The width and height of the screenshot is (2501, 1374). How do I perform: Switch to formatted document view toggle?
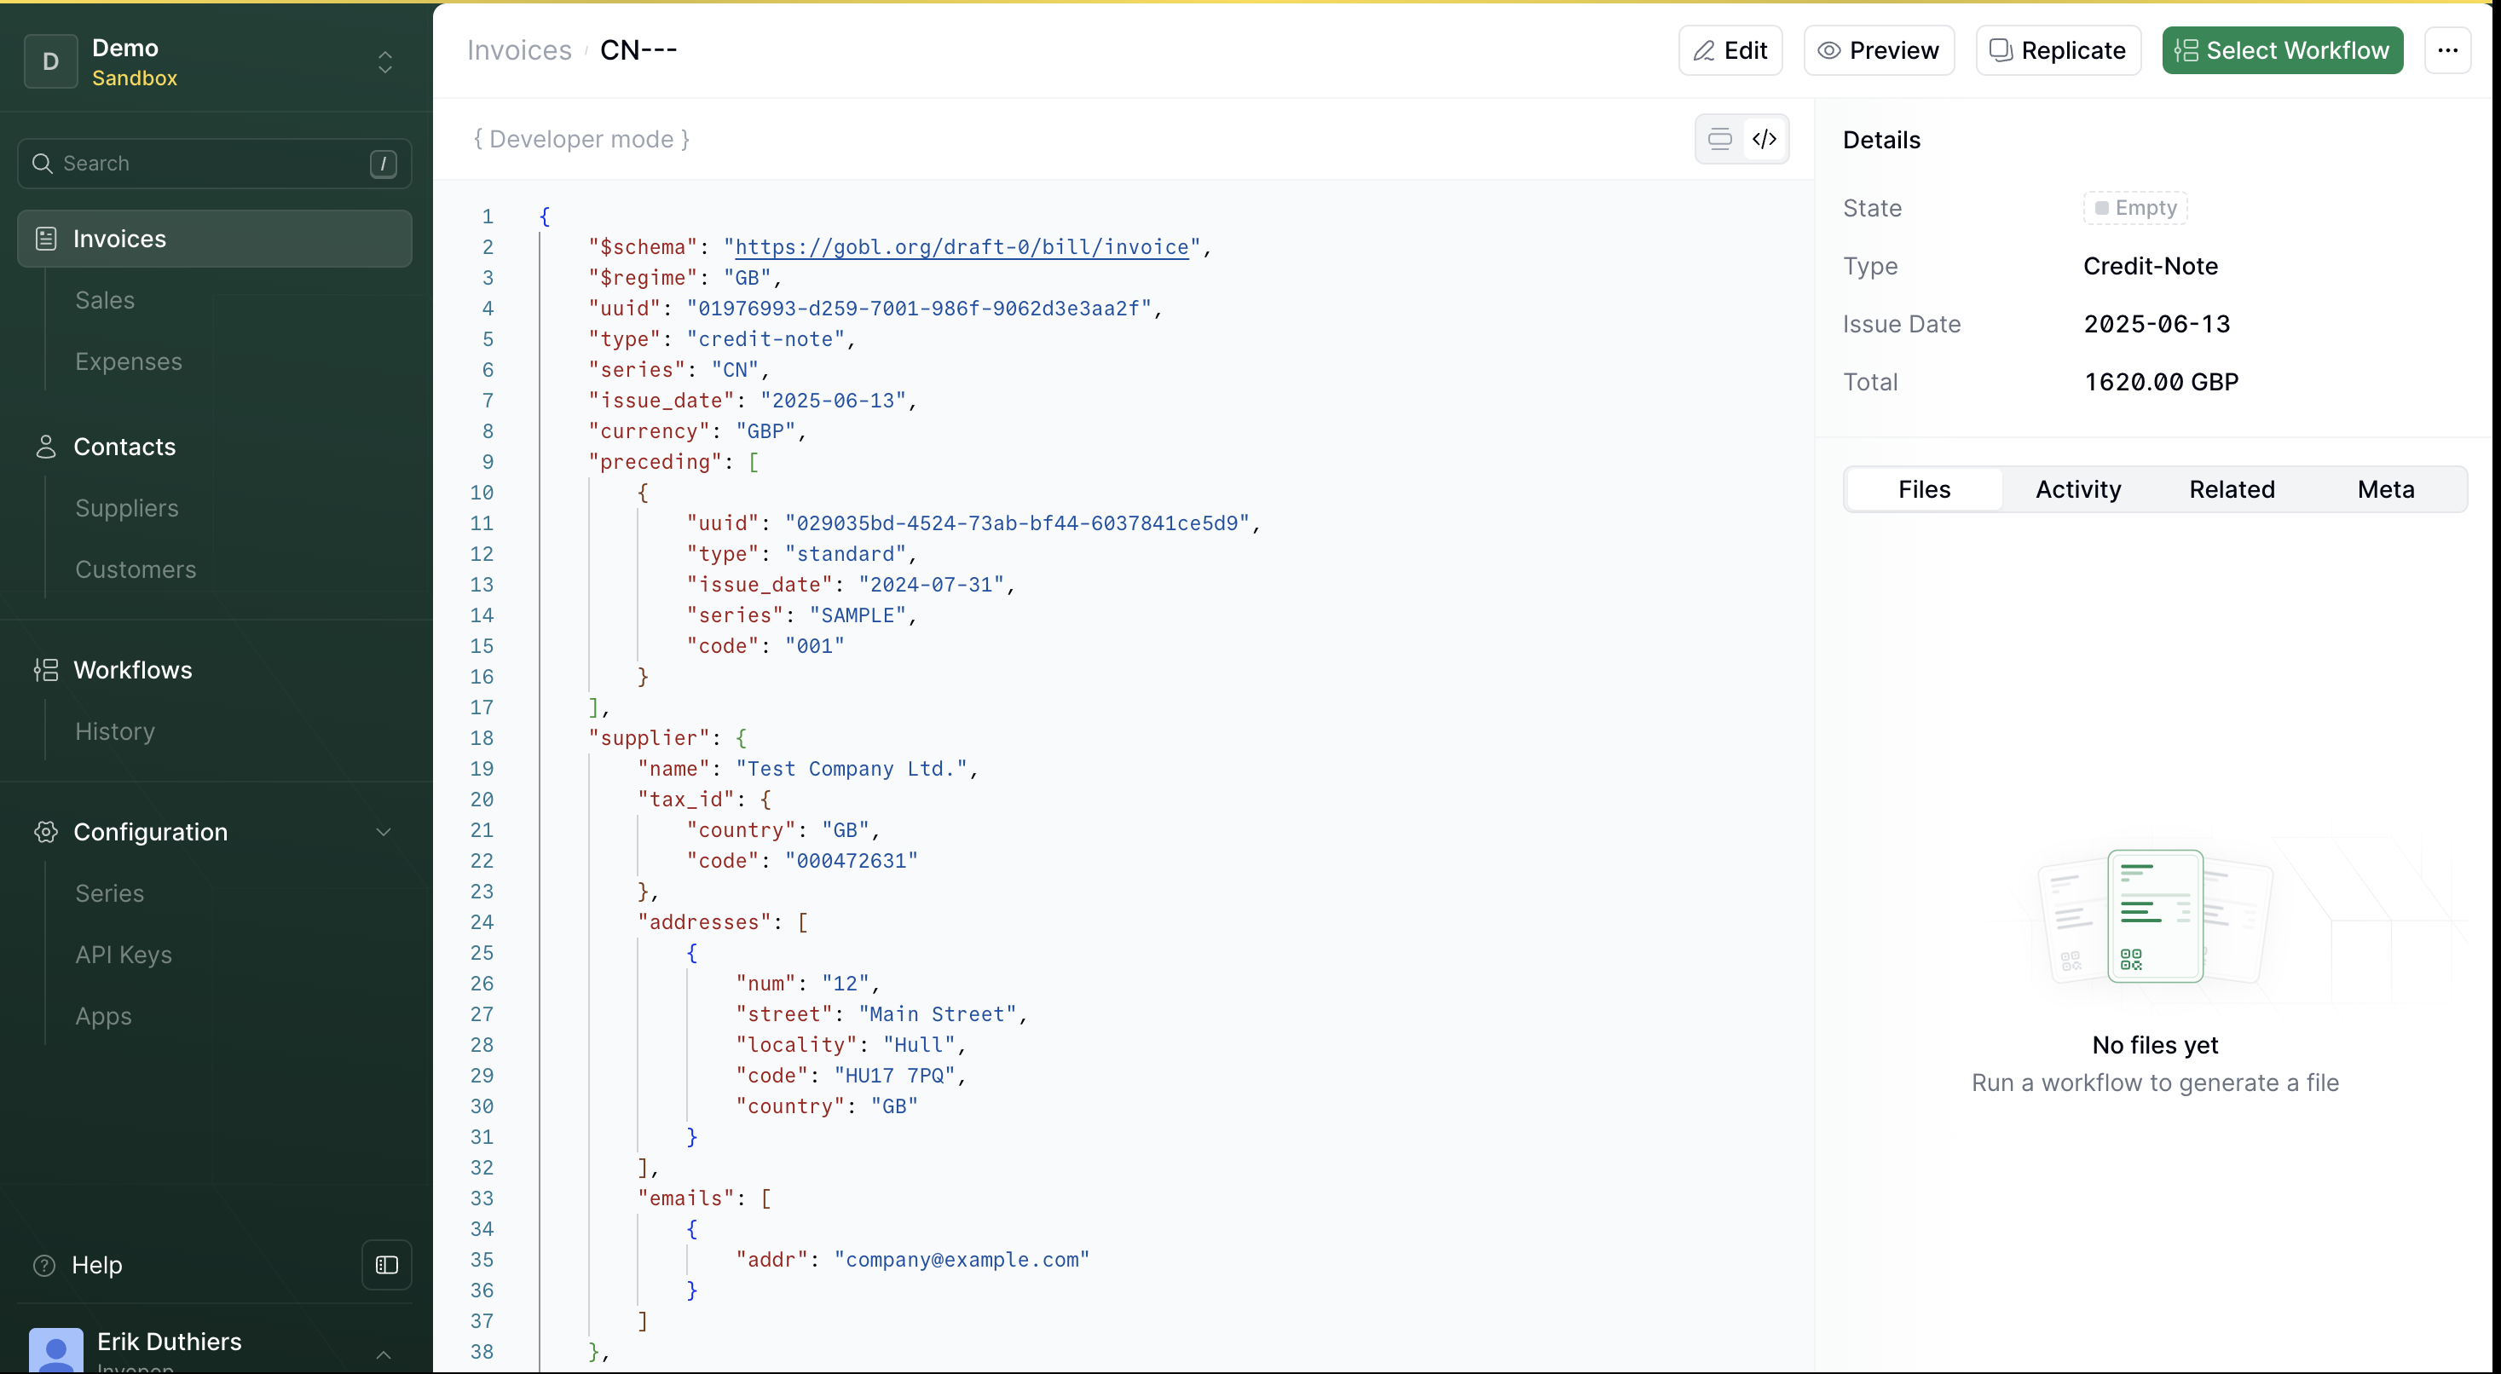(1719, 139)
